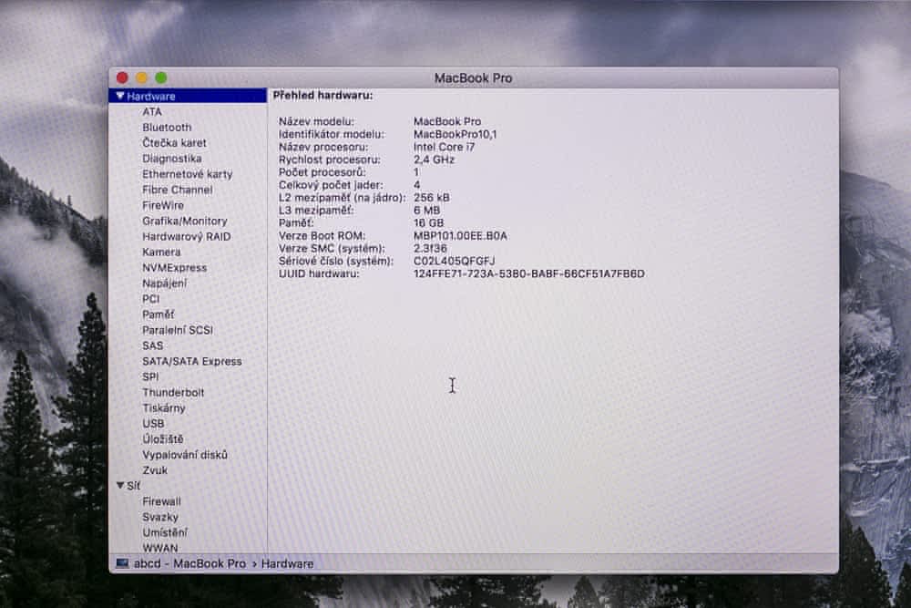Click 'Verze Boot ROM:' label

point(322,236)
